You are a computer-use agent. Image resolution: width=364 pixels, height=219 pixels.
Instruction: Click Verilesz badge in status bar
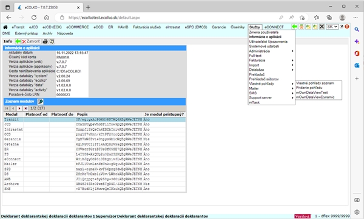[x=303, y=216]
